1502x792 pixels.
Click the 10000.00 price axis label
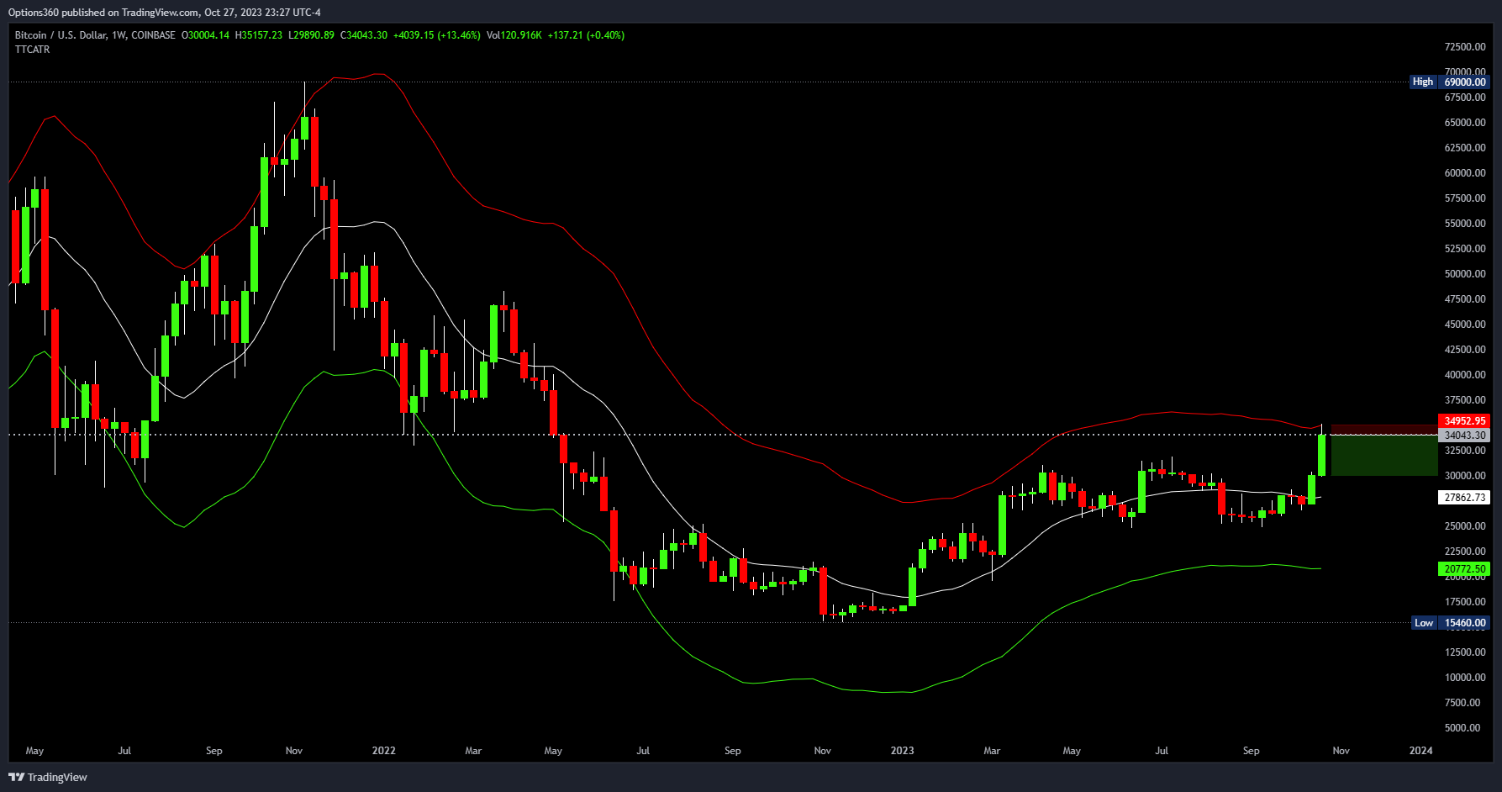[1465, 678]
